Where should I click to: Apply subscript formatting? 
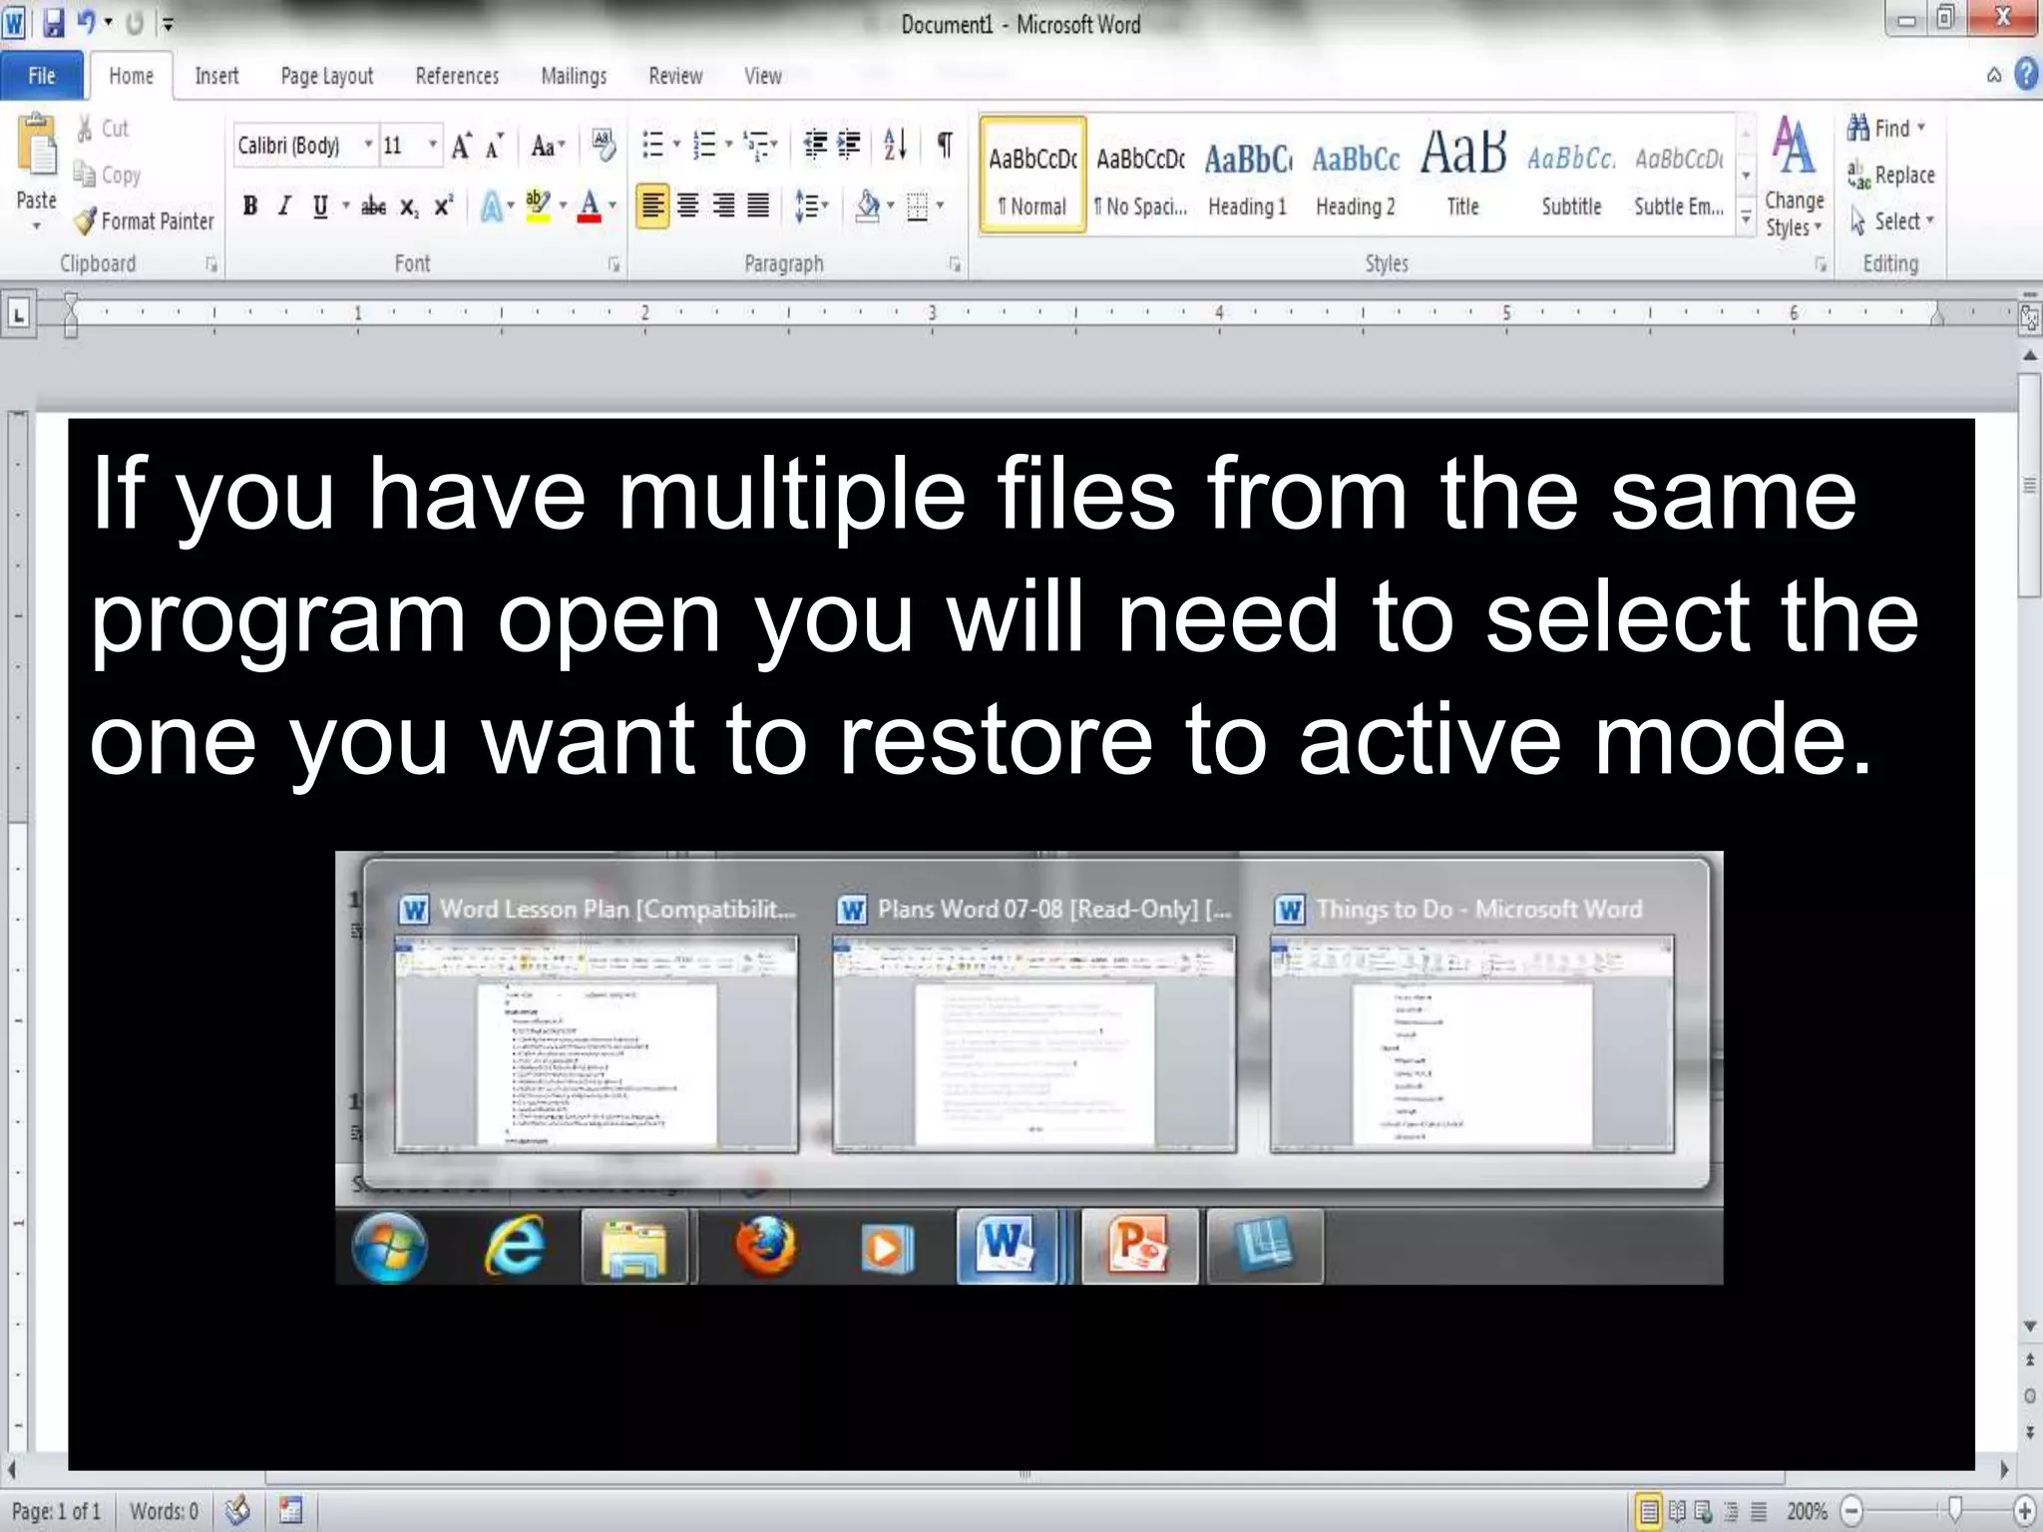pos(408,206)
